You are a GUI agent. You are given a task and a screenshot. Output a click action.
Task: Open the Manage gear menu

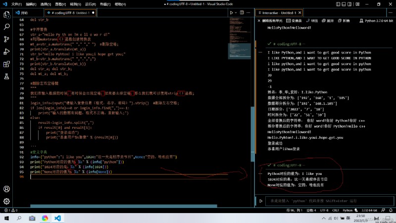point(6,201)
